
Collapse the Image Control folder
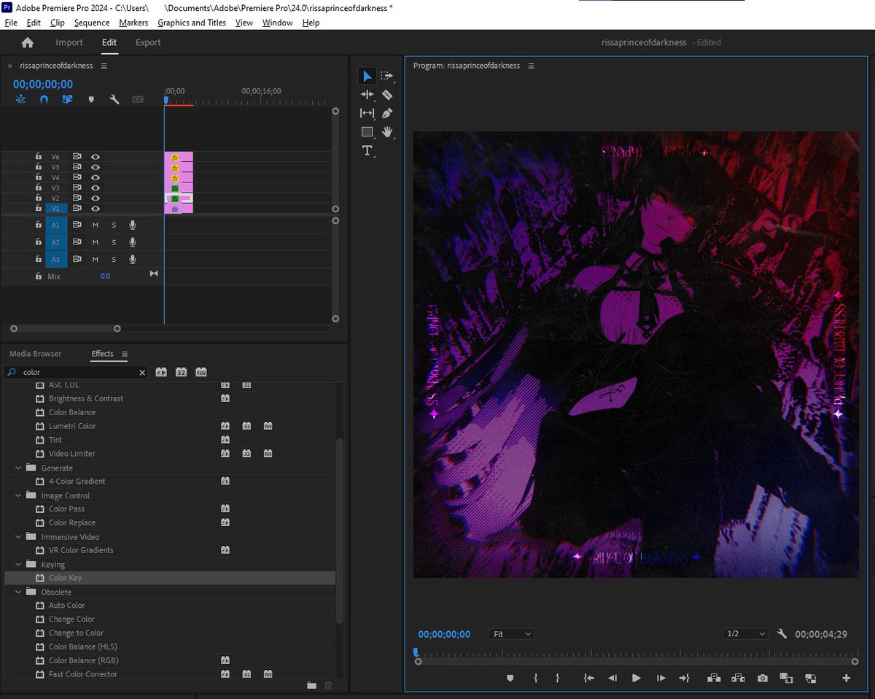click(x=17, y=495)
